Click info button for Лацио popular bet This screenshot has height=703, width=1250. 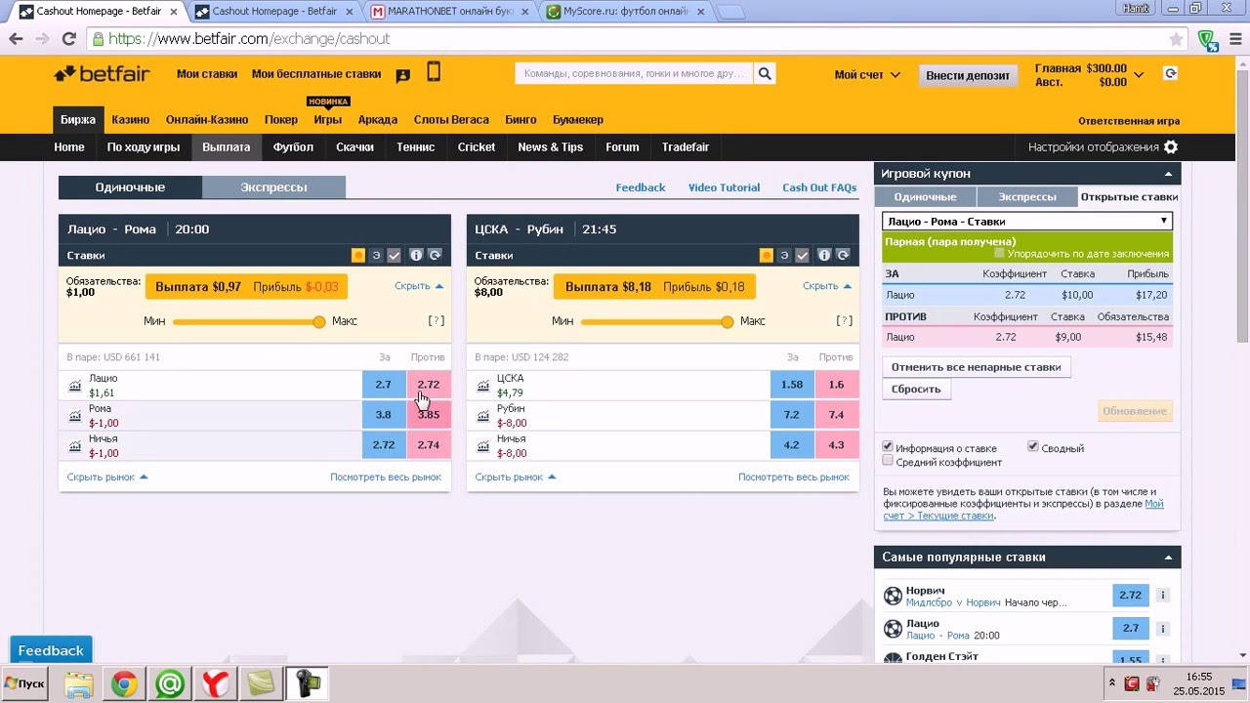(1162, 628)
